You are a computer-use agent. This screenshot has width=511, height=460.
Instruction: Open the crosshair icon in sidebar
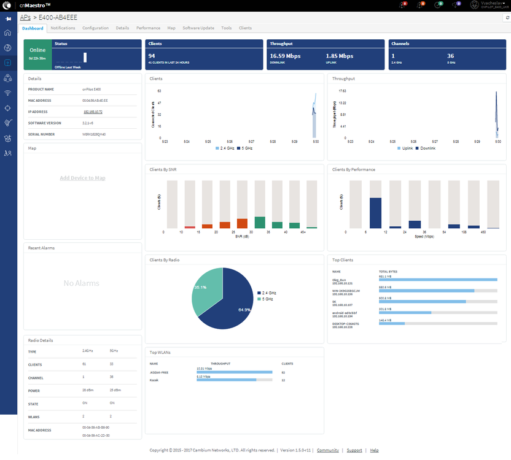pos(8,108)
